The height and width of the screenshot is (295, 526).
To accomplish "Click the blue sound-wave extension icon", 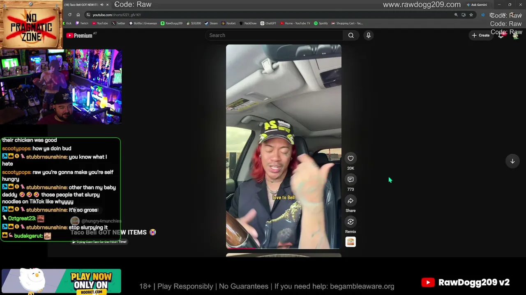I will click(x=483, y=15).
